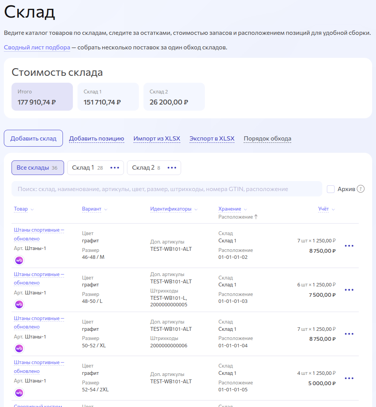Open Экспорт в XLSX
The image size is (376, 407).
(x=212, y=139)
